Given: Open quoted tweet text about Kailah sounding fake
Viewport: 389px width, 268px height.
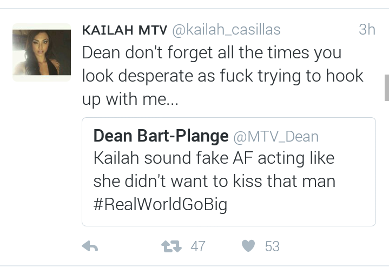Looking at the screenshot, I should tap(215, 181).
